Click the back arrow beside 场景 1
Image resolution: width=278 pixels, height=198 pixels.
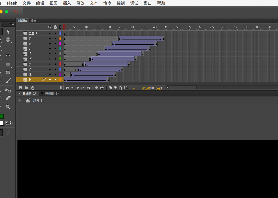[x=20, y=101]
